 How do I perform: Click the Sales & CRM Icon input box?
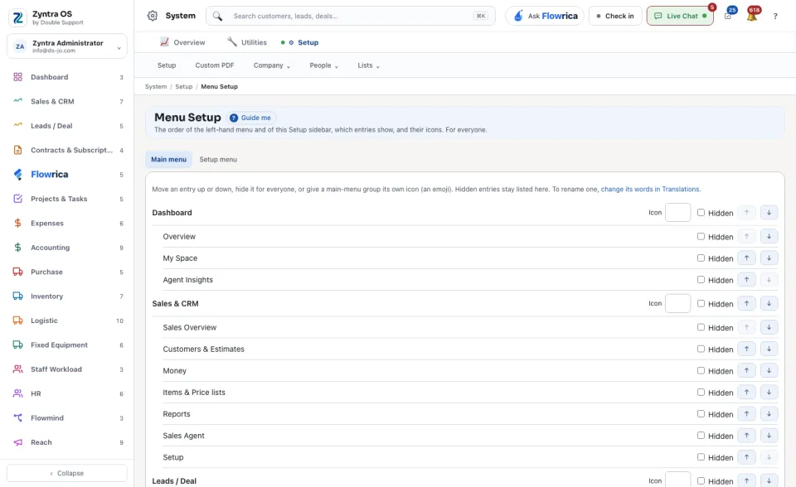(677, 303)
